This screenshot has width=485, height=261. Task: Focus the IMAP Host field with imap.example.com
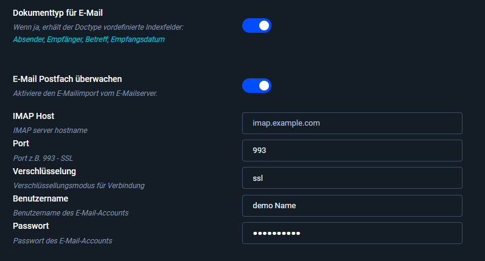(352, 123)
